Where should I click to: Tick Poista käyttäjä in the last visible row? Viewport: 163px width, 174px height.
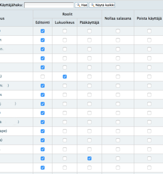(149, 167)
